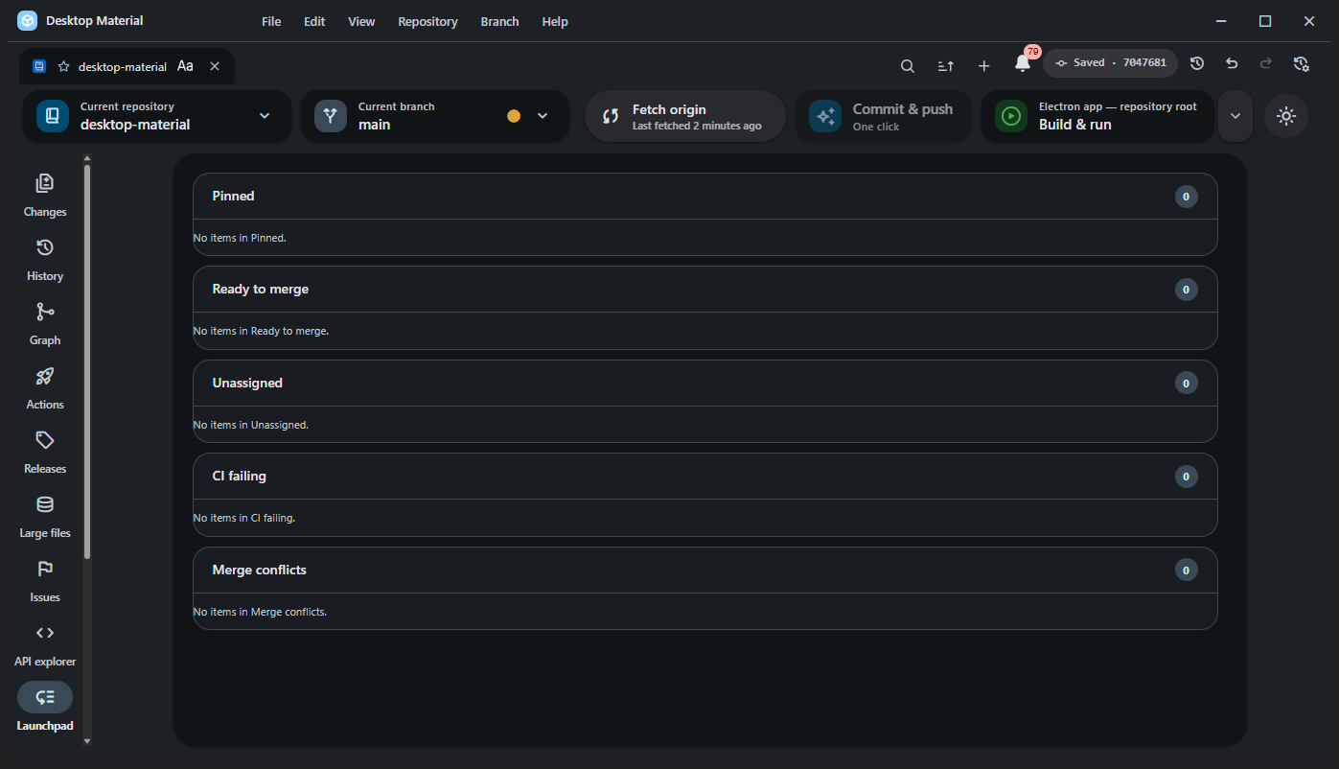Image resolution: width=1339 pixels, height=769 pixels.
Task: Click the sort ascending icon
Action: 945,65
